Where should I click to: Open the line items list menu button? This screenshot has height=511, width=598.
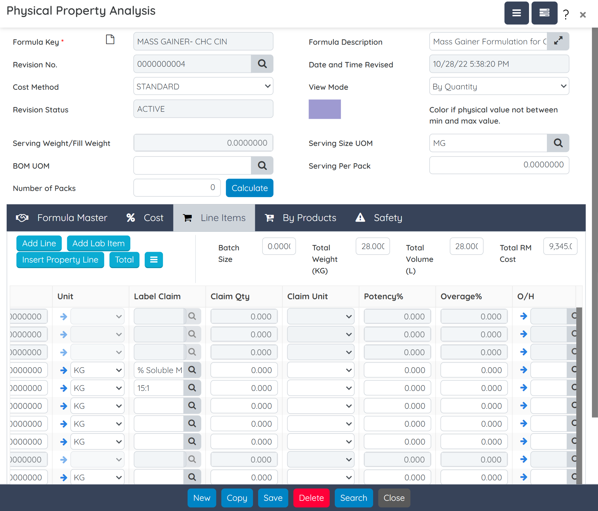click(154, 260)
